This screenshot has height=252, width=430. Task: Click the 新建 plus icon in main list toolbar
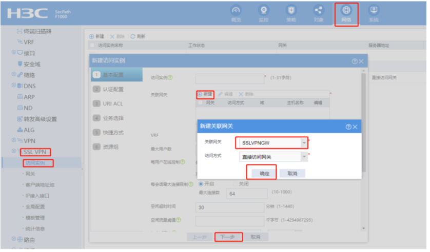pos(92,36)
